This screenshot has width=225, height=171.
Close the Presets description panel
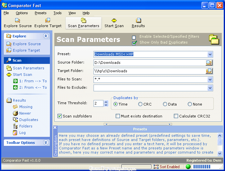coord(55,127)
